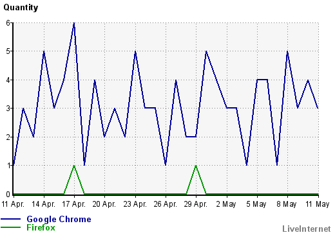Click the Google Chrome legend label
The image size is (335, 235).
[59, 220]
